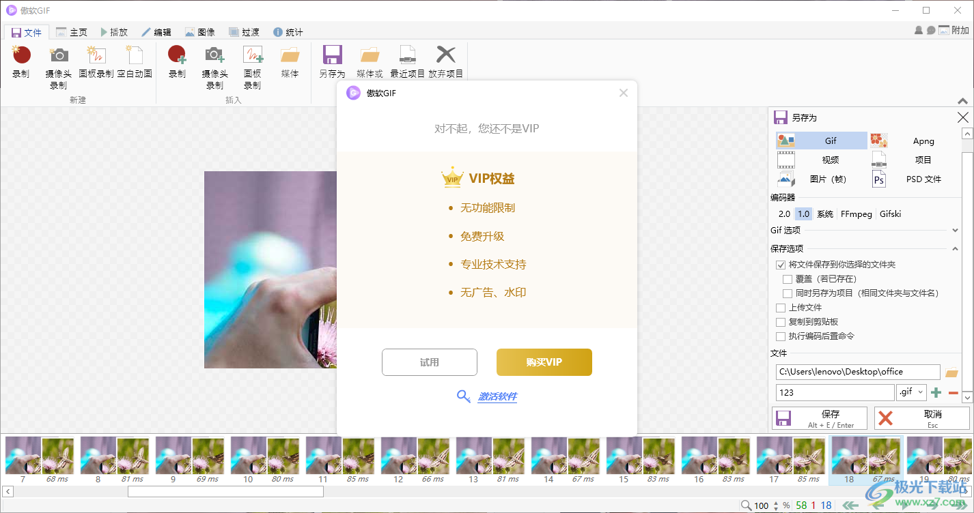Click Webcam Record icon in Insert group
The image size is (974, 513).
pos(214,55)
